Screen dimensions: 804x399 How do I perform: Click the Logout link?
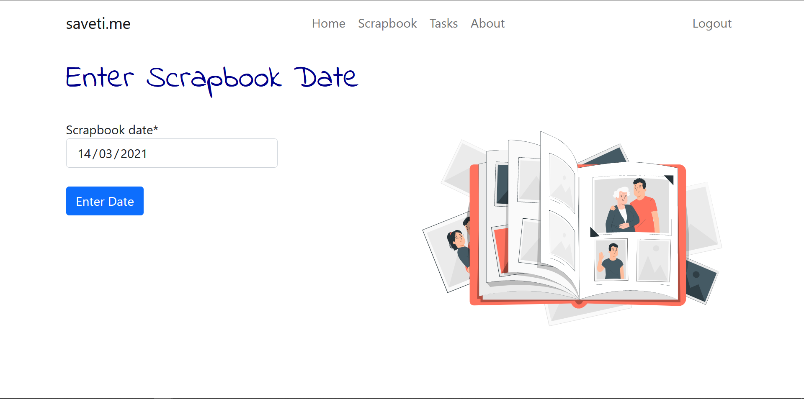point(712,23)
